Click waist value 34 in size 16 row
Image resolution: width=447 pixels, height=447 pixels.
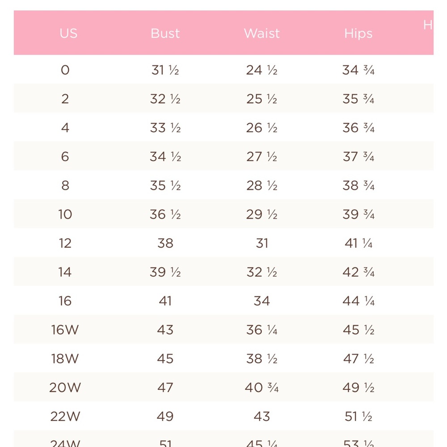(261, 301)
